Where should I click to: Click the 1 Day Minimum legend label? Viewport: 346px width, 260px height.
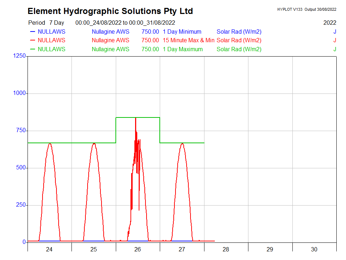[x=182, y=32]
